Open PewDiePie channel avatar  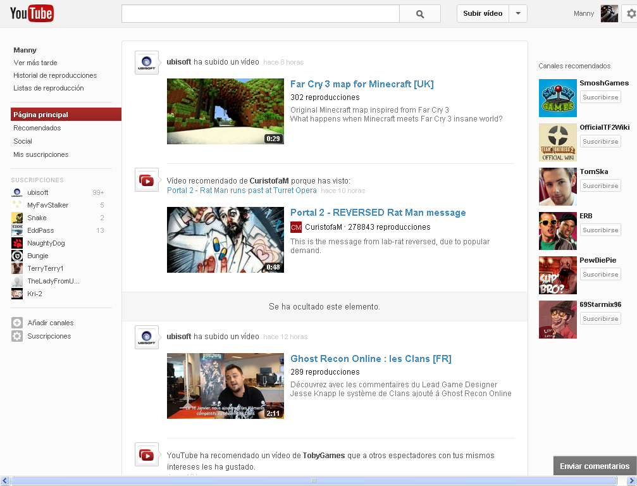point(558,275)
